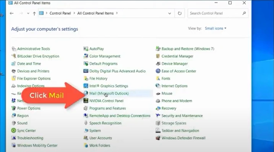Open the Intel Graphics Settings icon
The width and height of the screenshot is (274, 152).
(86, 86)
